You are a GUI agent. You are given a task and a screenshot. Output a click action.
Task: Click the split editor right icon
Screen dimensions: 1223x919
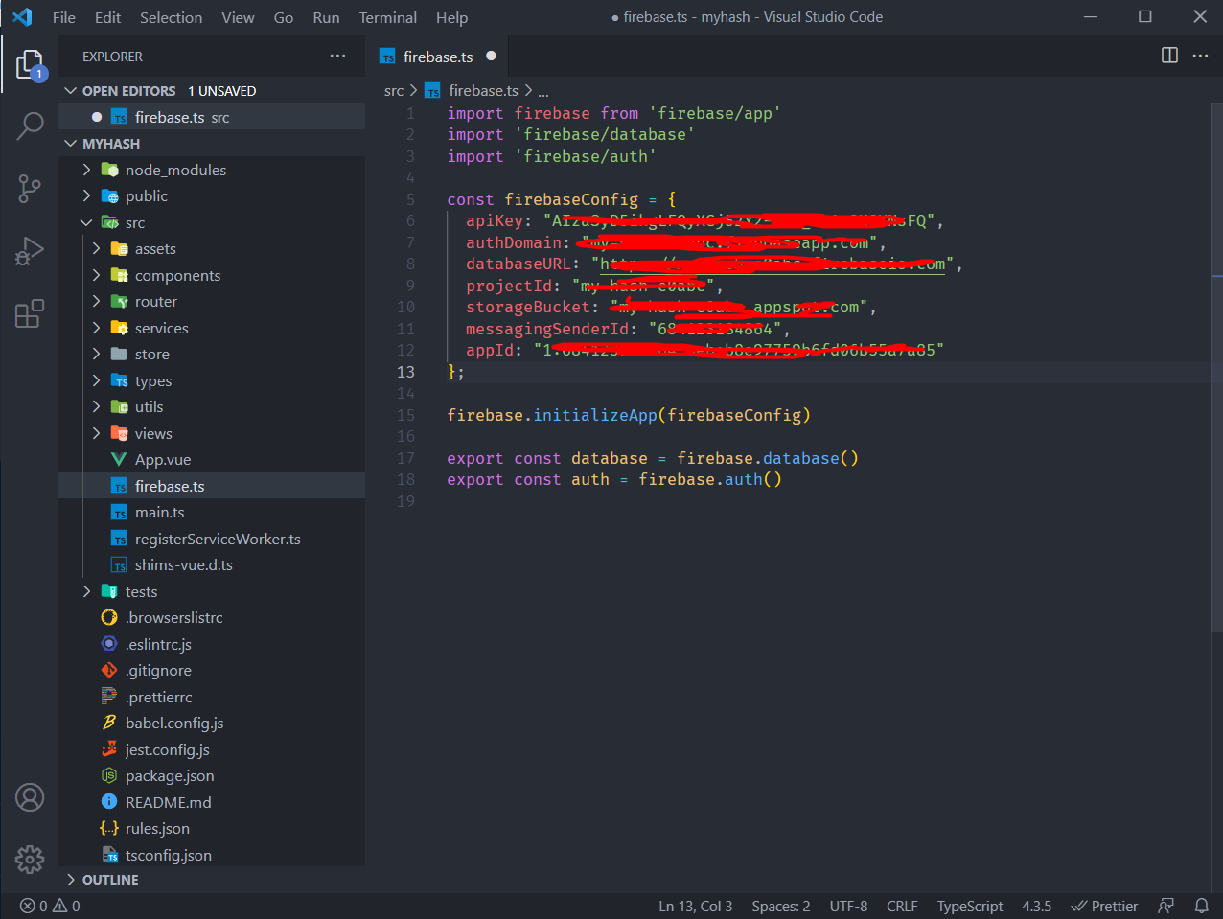click(x=1169, y=56)
